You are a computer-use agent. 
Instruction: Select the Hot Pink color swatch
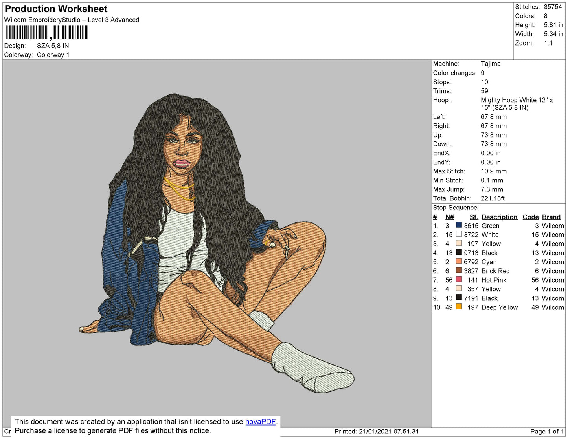pyautogui.click(x=459, y=280)
